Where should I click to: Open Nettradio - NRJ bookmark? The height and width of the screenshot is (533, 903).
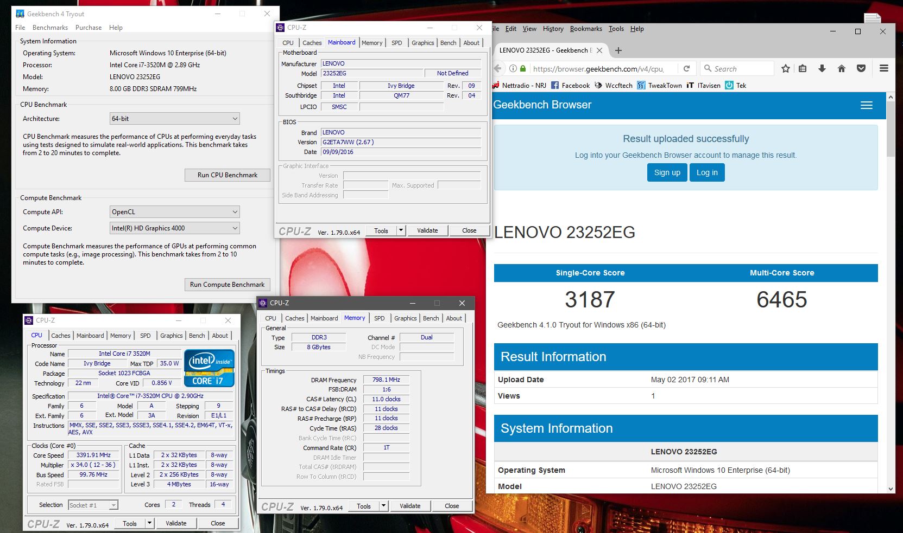coord(520,85)
